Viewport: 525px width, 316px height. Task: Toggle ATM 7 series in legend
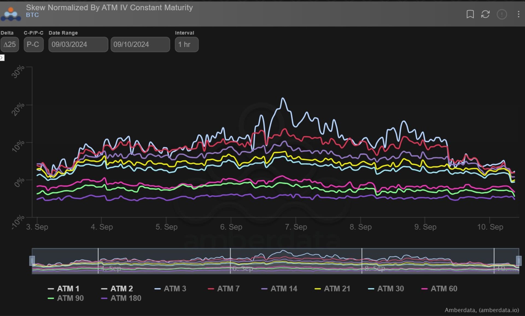(224, 289)
